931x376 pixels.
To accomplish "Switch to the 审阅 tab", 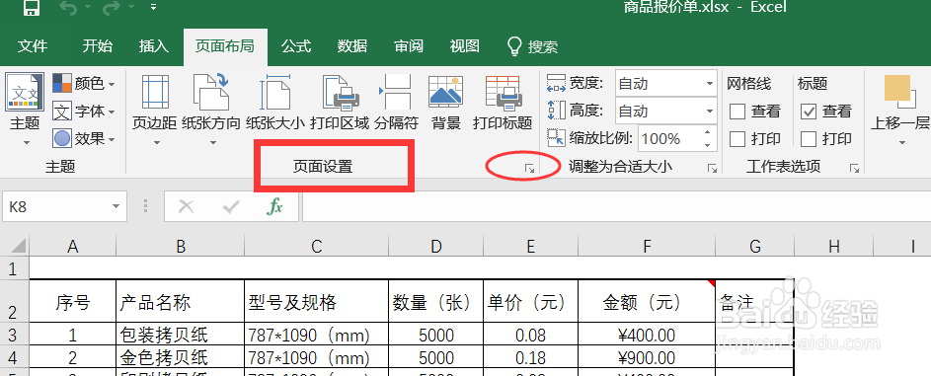I will click(x=409, y=46).
